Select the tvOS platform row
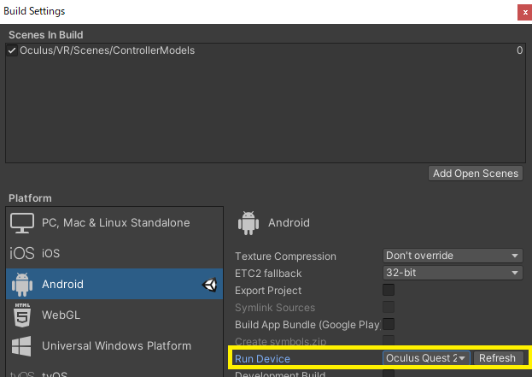This screenshot has width=532, height=377. coord(114,371)
